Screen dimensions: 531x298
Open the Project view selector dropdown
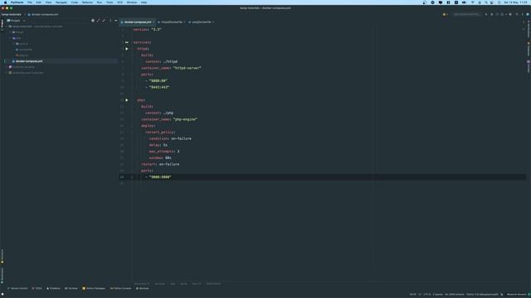(16, 21)
